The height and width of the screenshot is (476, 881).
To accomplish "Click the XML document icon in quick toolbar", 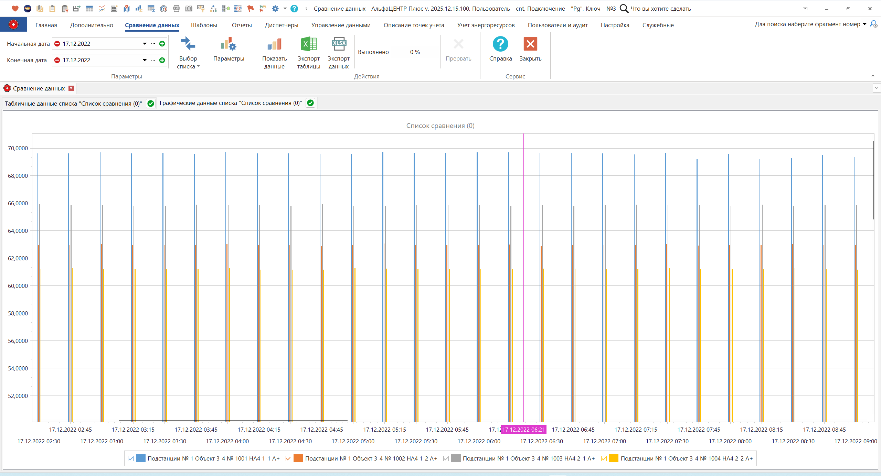I will point(176,9).
